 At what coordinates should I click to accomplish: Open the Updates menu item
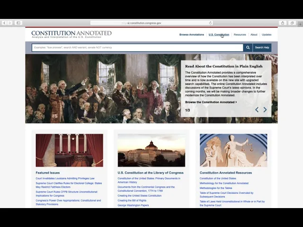coord(267,35)
